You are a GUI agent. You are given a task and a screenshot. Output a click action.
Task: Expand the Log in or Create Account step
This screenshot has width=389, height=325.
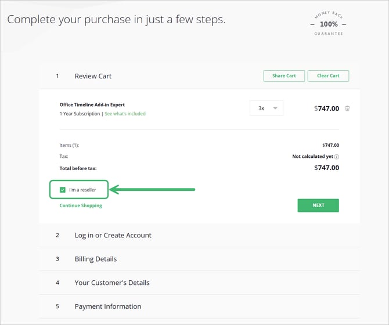point(113,235)
